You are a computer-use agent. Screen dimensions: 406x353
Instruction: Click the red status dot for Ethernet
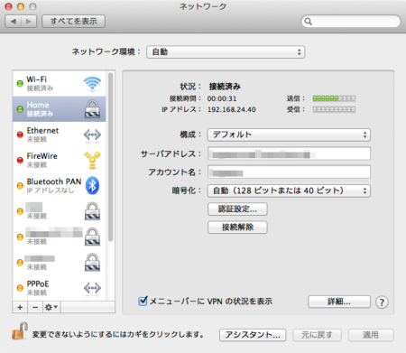point(20,135)
